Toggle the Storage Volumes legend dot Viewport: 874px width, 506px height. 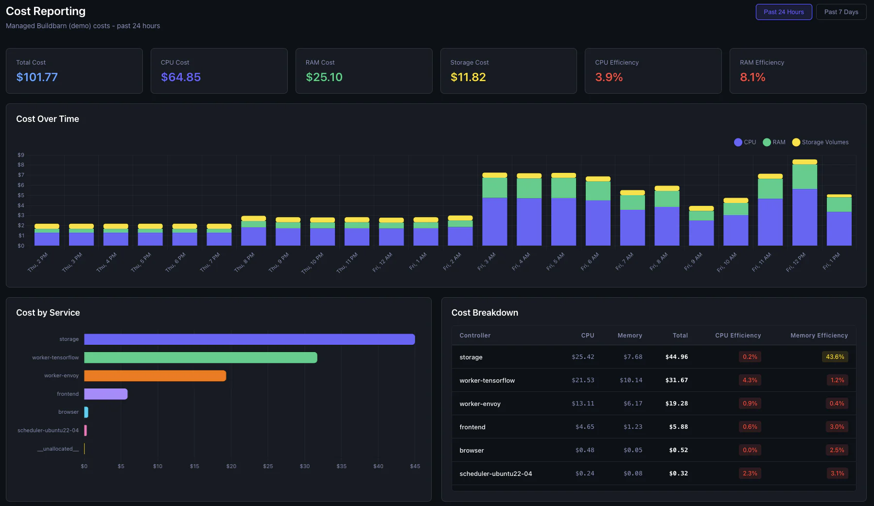pos(796,142)
